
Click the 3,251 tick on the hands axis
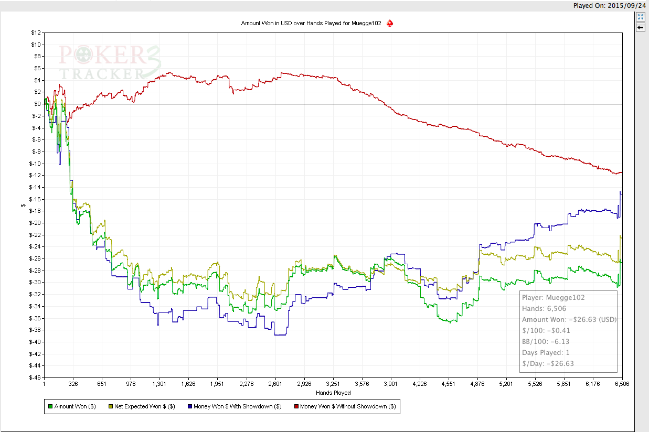(x=333, y=384)
